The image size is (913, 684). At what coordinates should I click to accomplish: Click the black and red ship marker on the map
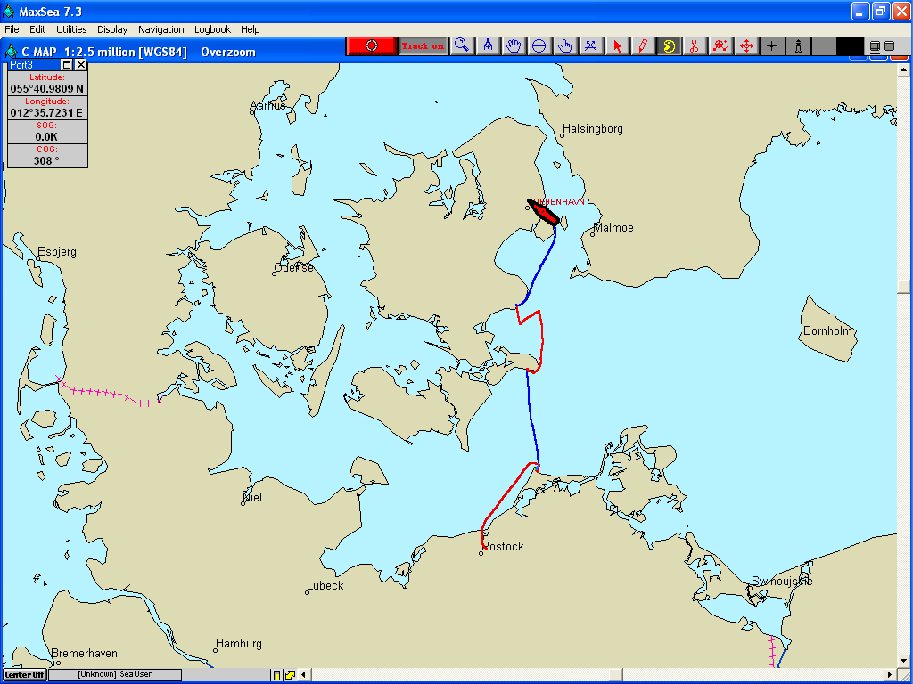[543, 212]
